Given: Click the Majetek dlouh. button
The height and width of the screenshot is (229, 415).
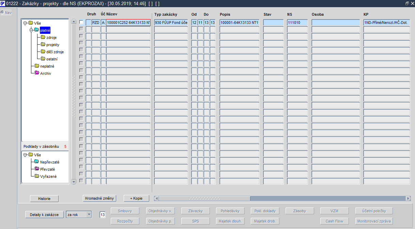Looking at the screenshot, I should click(230, 221).
